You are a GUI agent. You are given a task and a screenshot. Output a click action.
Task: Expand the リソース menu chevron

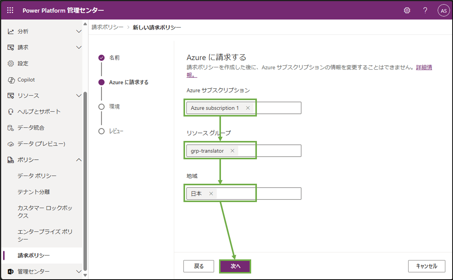coord(79,95)
